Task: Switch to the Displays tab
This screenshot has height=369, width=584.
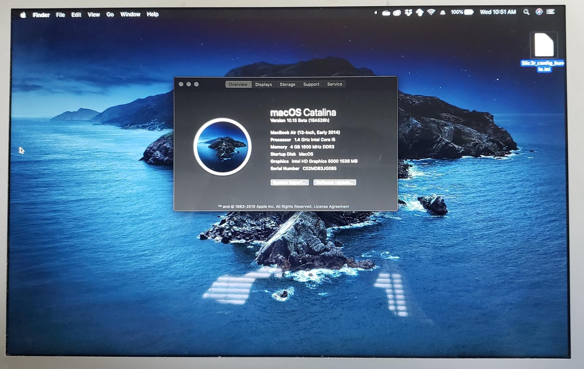Action: tap(264, 84)
